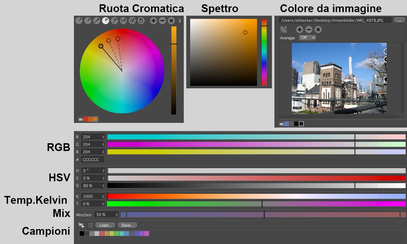Pick the cyan swatch in Campioni row

click(x=122, y=233)
